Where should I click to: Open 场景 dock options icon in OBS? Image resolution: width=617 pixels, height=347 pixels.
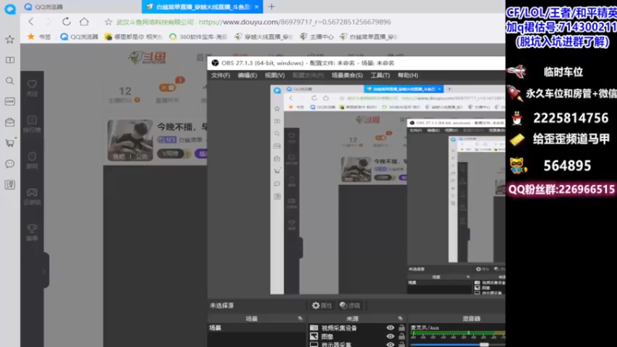(300, 318)
